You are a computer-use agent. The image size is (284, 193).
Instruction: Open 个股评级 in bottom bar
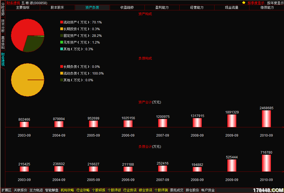pyautogui.click(x=114, y=190)
